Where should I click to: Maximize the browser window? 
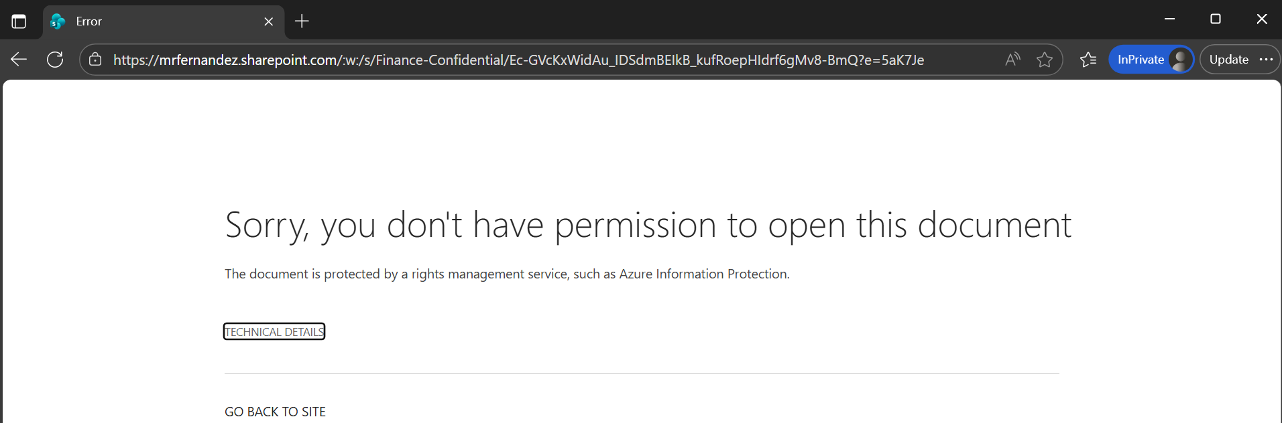pyautogui.click(x=1216, y=19)
